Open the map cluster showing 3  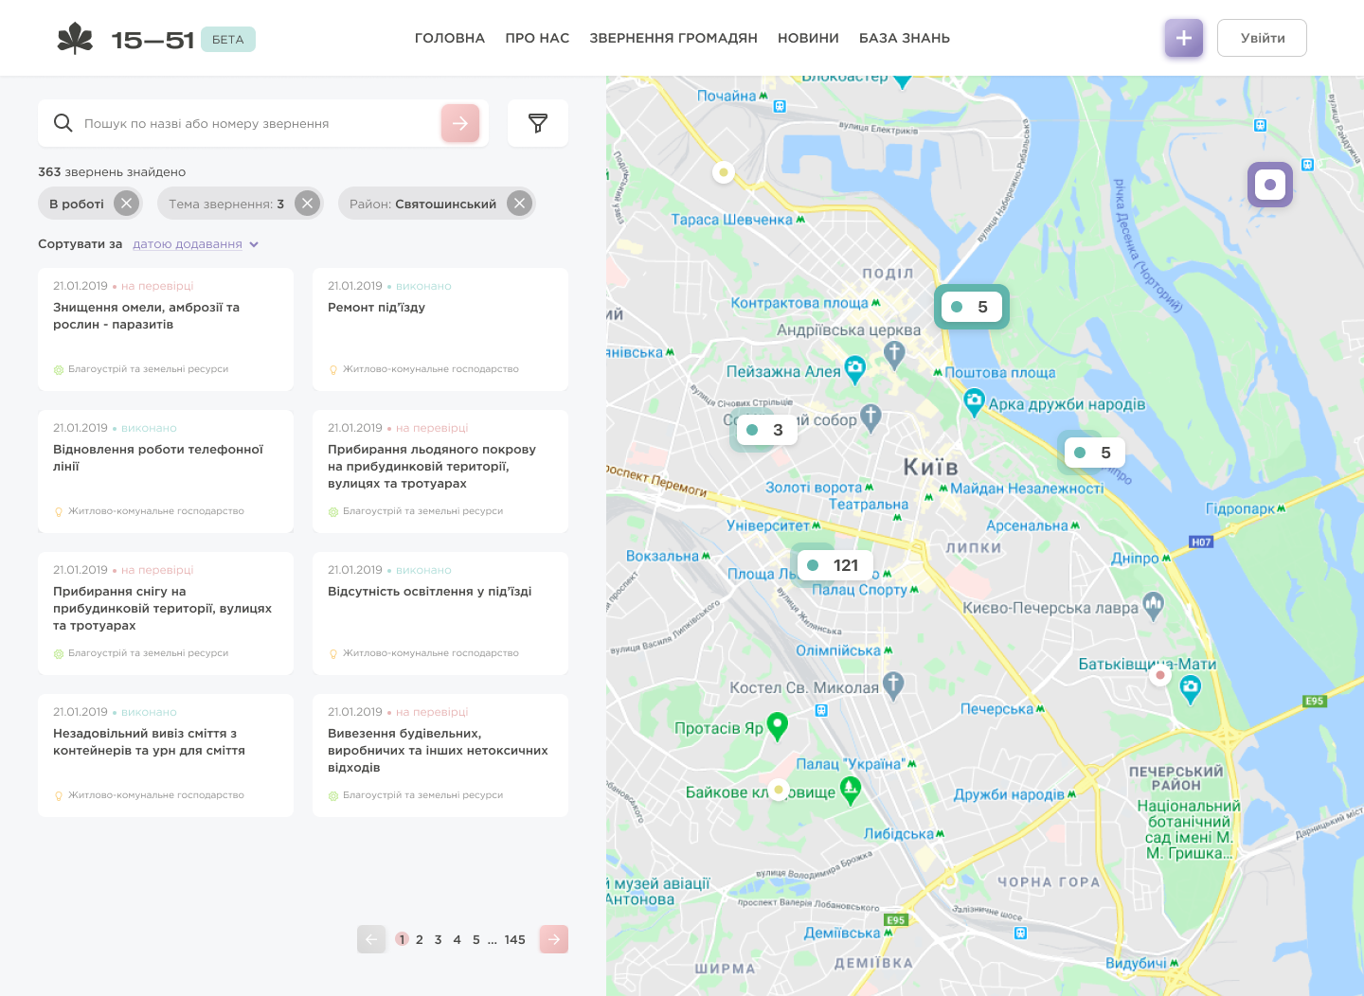point(765,430)
